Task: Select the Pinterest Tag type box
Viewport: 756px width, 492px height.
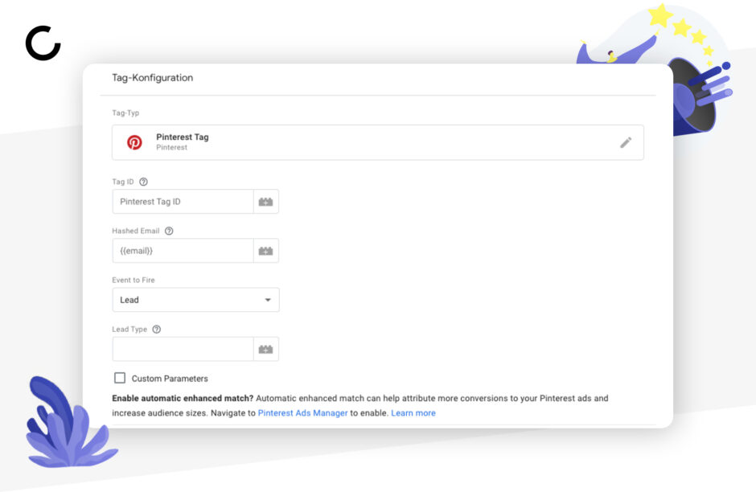Action: [x=378, y=142]
